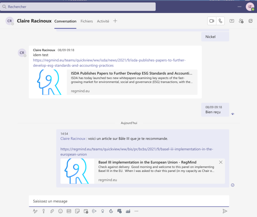Click the Nickel message bubble

tap(215, 37)
